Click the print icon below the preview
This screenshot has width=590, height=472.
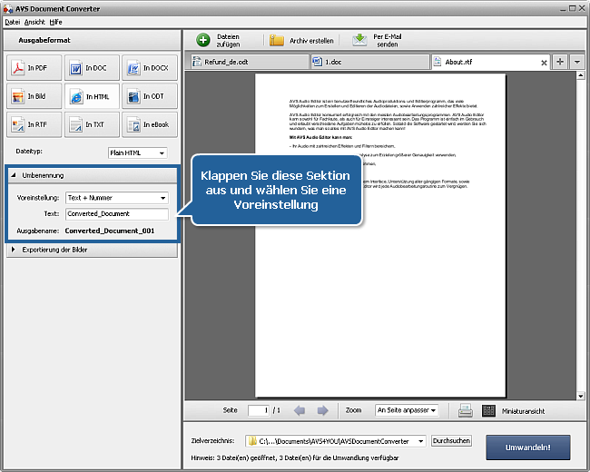pos(465,410)
